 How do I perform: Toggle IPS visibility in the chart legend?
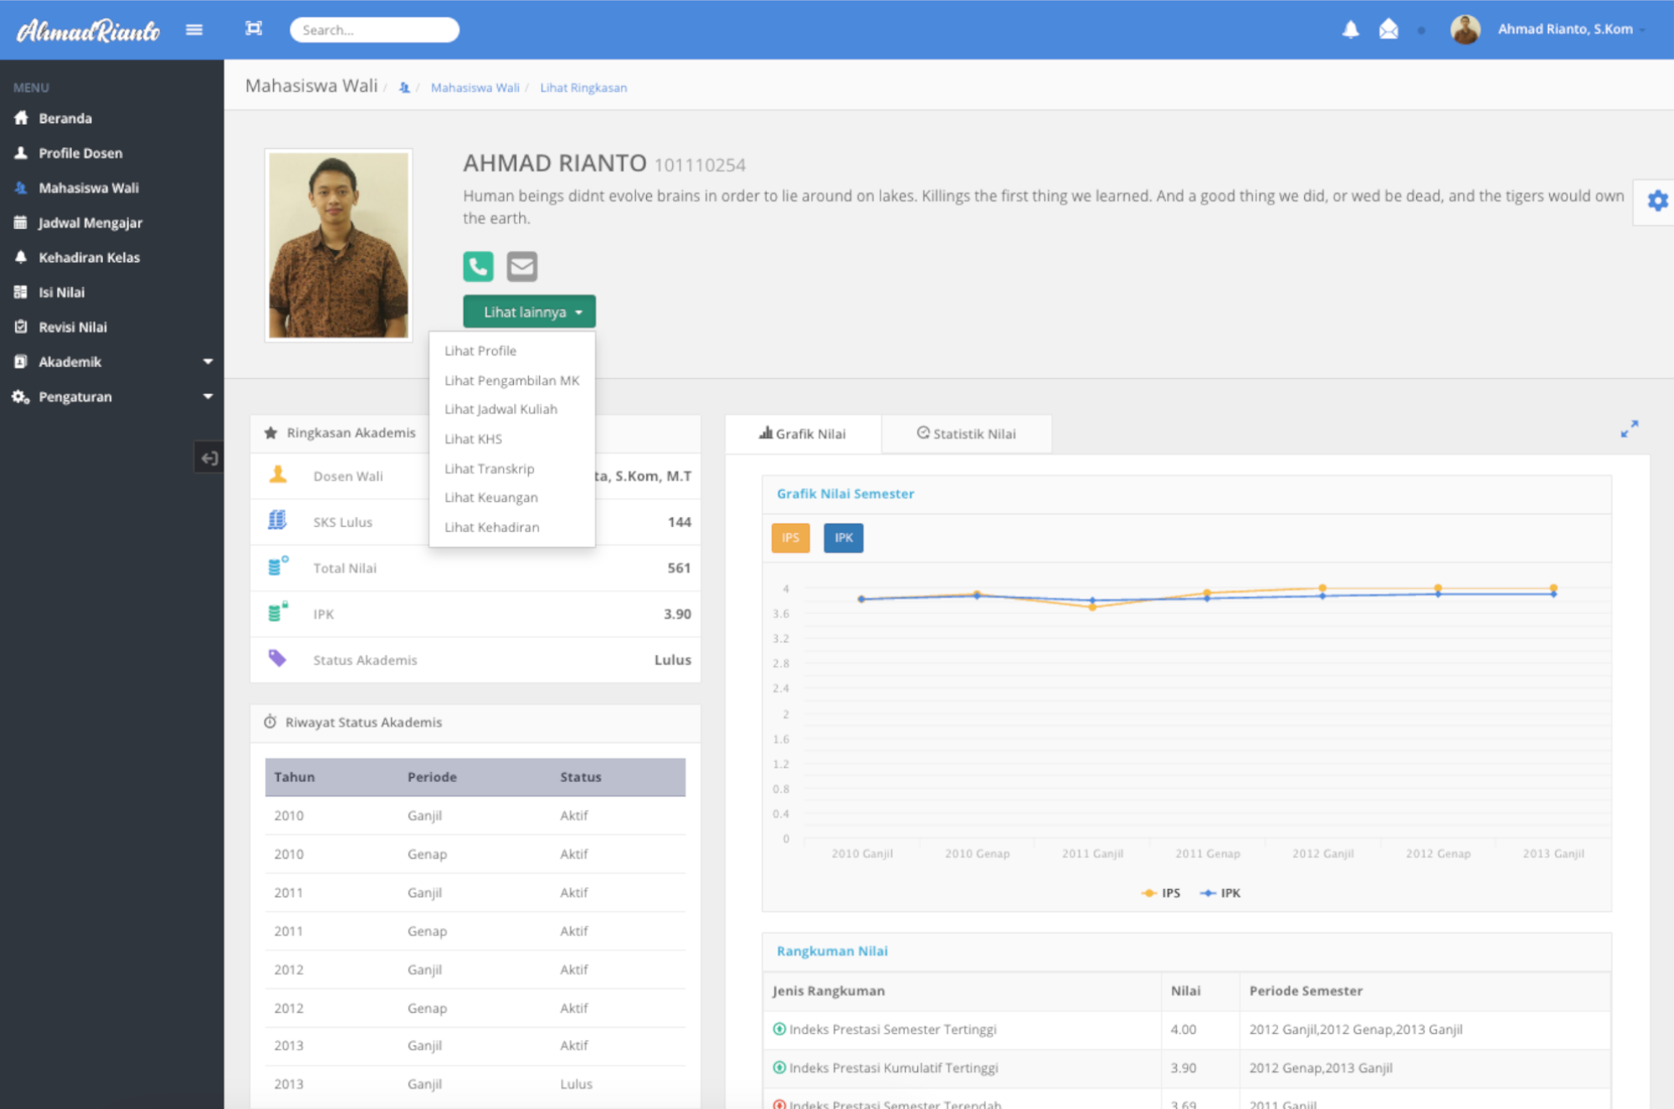[1162, 892]
